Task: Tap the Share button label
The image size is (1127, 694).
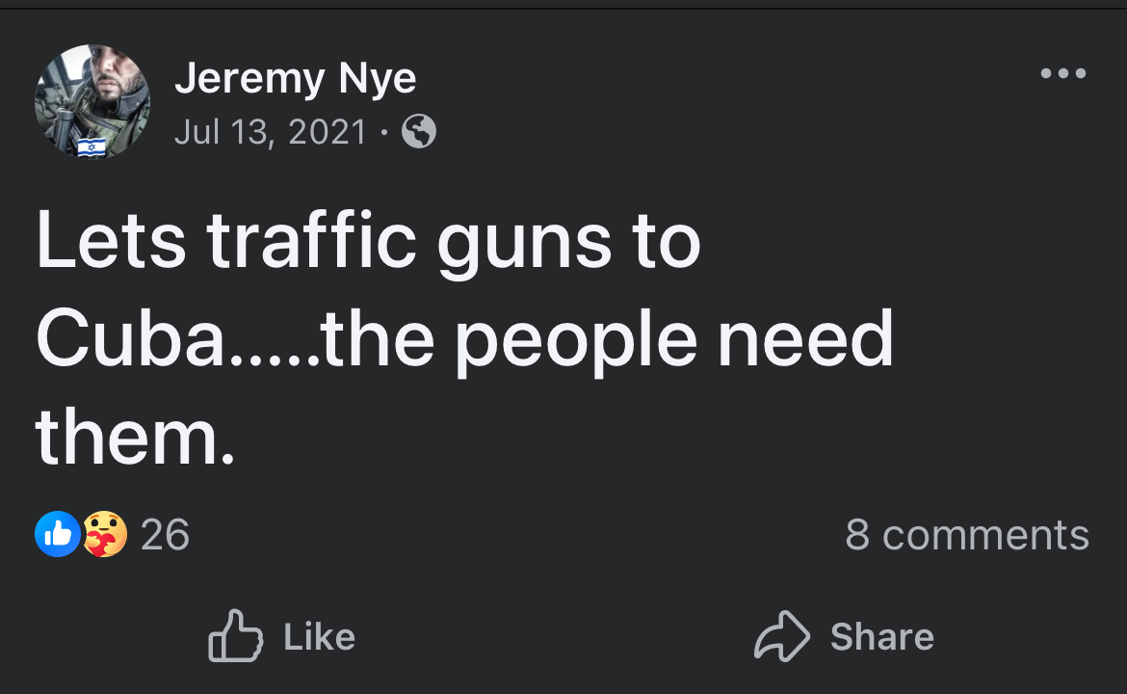Action: pos(881,637)
